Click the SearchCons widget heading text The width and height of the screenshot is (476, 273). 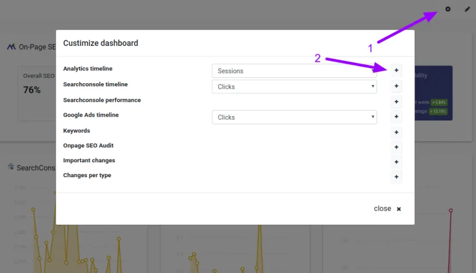coord(36,168)
